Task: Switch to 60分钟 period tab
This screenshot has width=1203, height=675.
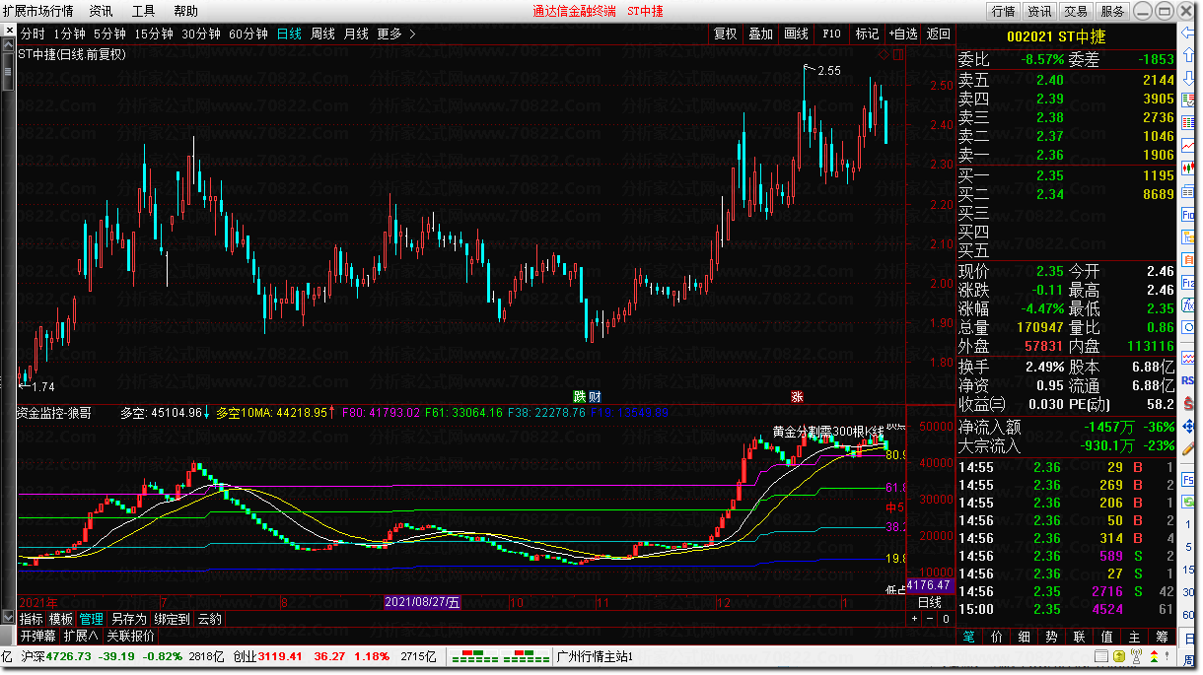Action: click(248, 34)
